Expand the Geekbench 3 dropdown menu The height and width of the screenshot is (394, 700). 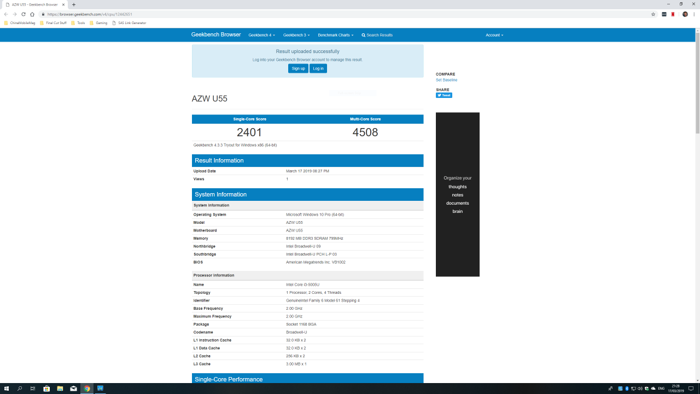pyautogui.click(x=296, y=35)
